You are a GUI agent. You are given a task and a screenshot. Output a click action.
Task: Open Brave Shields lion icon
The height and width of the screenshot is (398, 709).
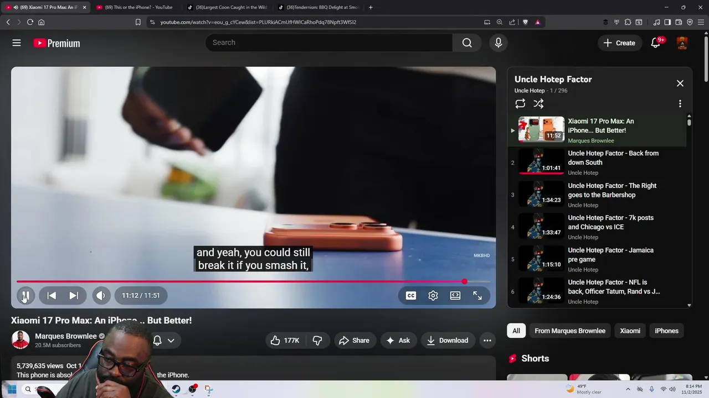coord(526,22)
